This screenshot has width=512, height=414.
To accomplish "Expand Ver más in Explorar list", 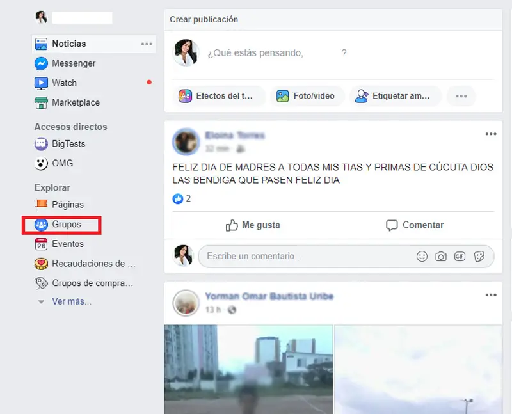I will click(72, 301).
